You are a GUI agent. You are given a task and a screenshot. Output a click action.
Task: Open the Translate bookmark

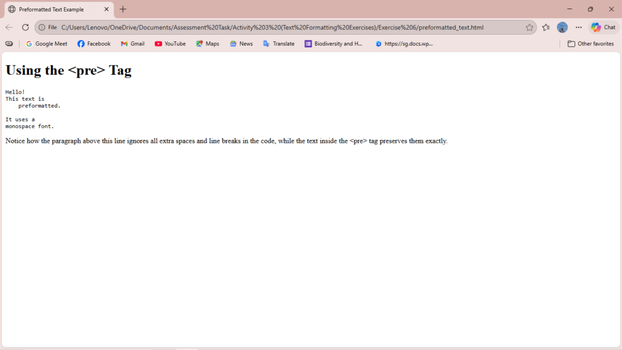click(x=278, y=44)
